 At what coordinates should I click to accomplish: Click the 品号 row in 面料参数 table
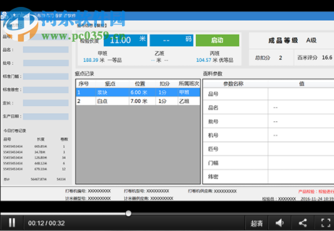(268, 94)
